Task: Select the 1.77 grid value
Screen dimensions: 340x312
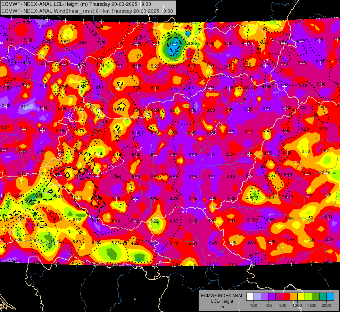Action: pos(291,241)
